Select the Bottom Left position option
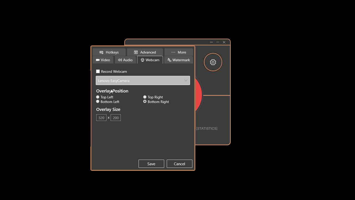The width and height of the screenshot is (355, 200). [x=98, y=101]
